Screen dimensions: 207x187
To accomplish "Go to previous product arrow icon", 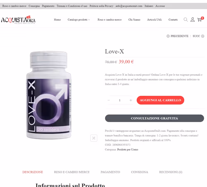I will [168, 36].
